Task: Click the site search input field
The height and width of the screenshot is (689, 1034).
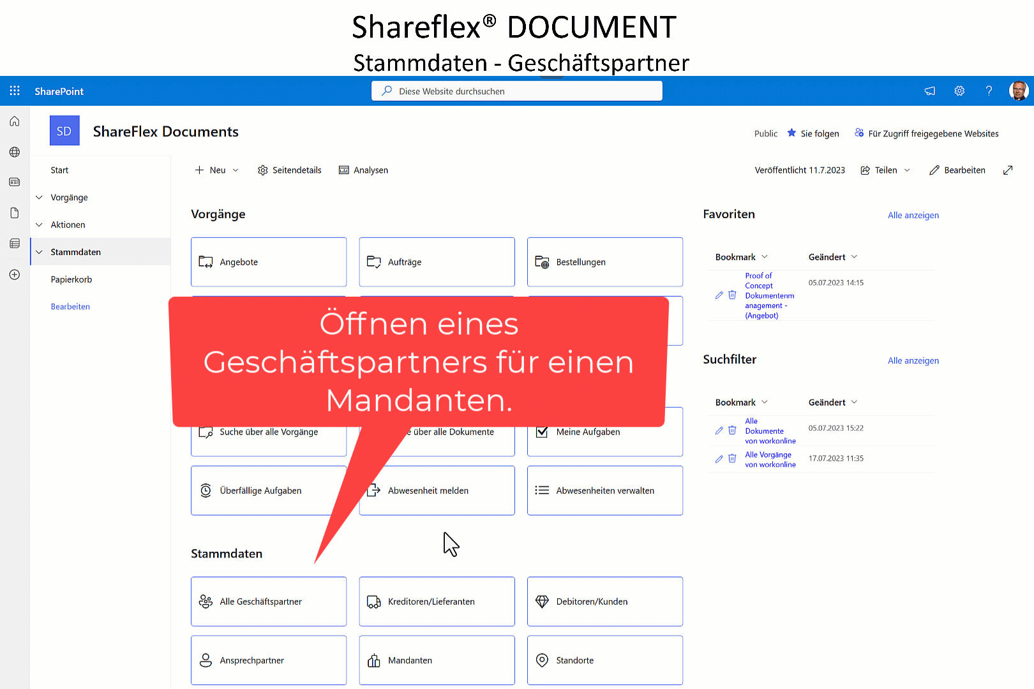Action: pos(517,91)
